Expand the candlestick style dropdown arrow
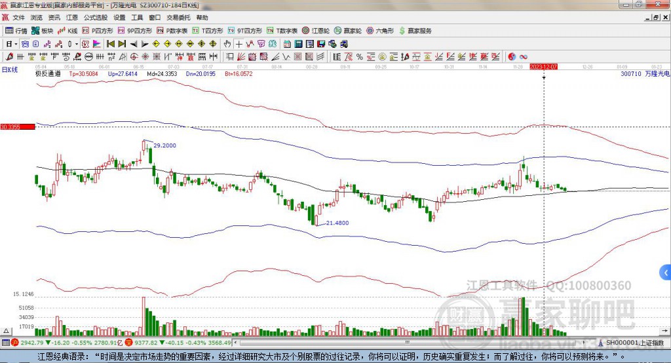The image size is (671, 363). point(77,44)
